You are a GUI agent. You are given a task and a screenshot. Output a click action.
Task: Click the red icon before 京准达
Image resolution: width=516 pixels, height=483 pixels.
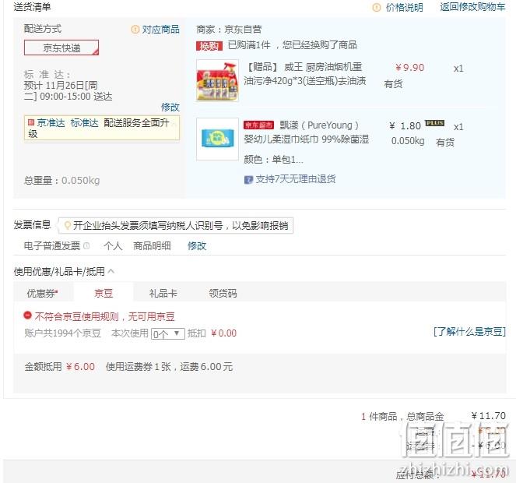tap(31, 122)
